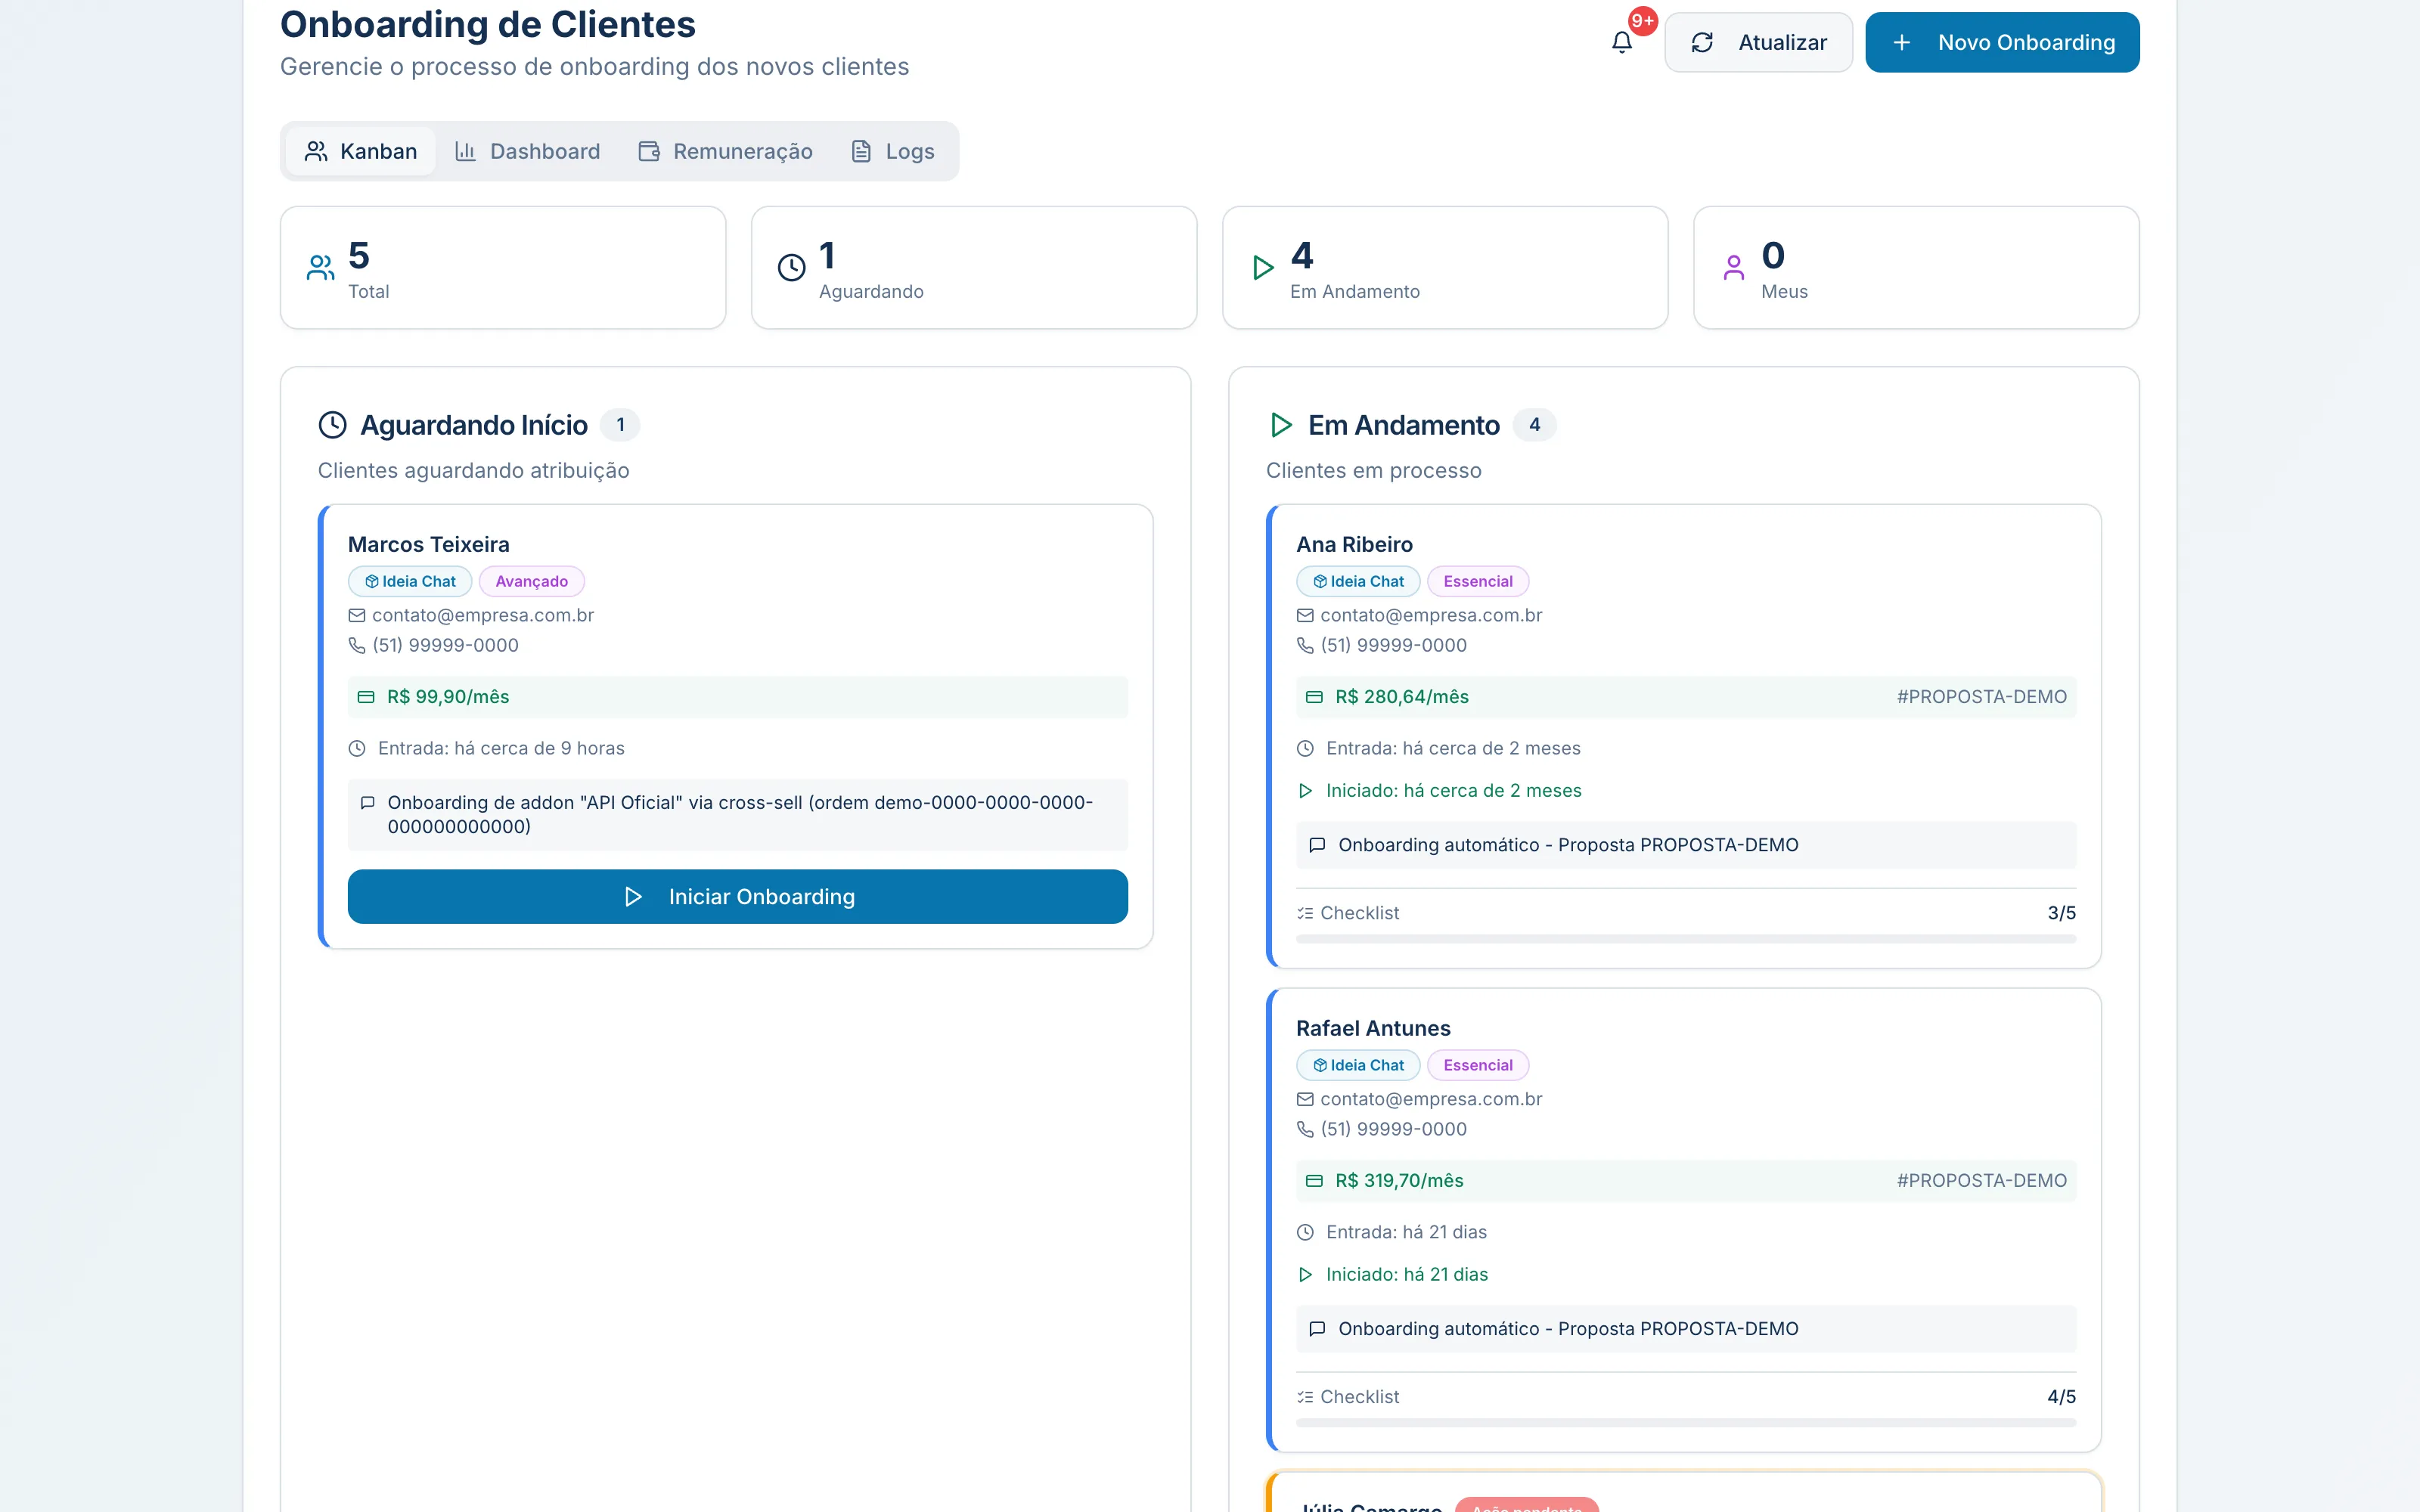
Task: Click Ana Ribeiro's Essencial badge
Action: pos(1477,581)
